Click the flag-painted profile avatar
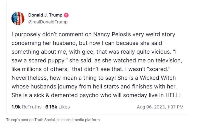The image size is (210, 126). pyautogui.click(x=18, y=18)
